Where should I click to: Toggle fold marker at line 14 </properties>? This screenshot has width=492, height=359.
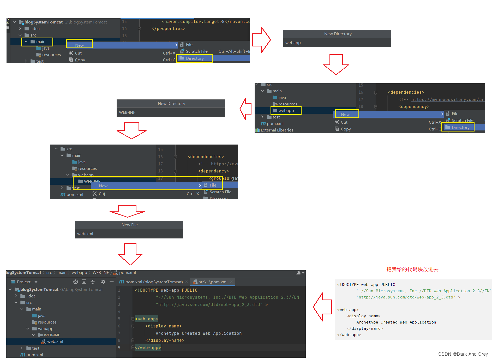(139, 28)
